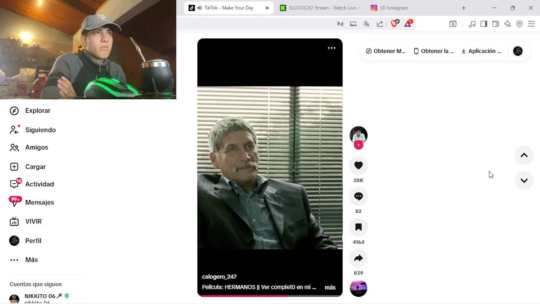
Task: Click the spinning music disc sound icon
Action: (x=359, y=288)
